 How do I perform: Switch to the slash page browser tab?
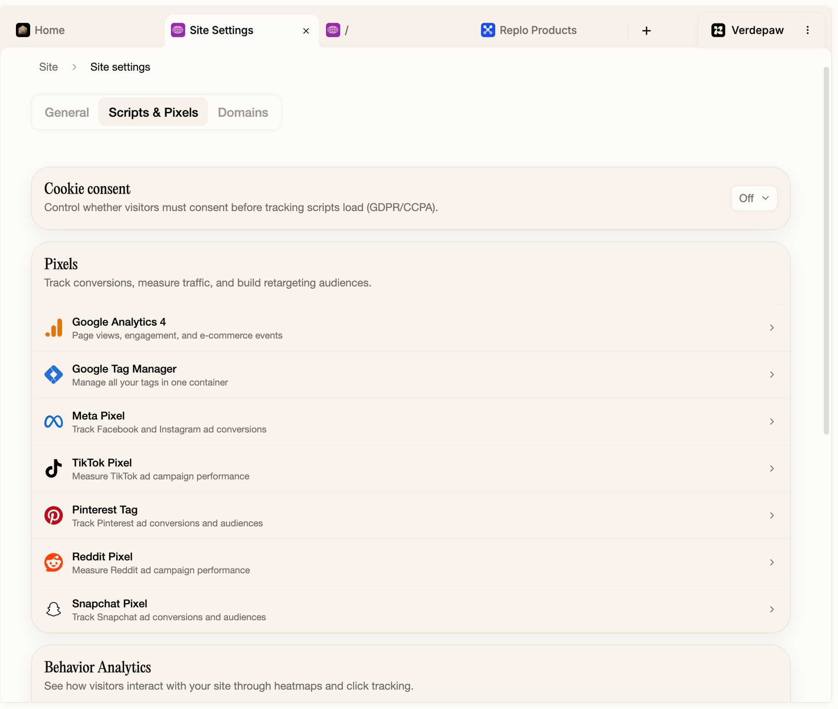397,30
